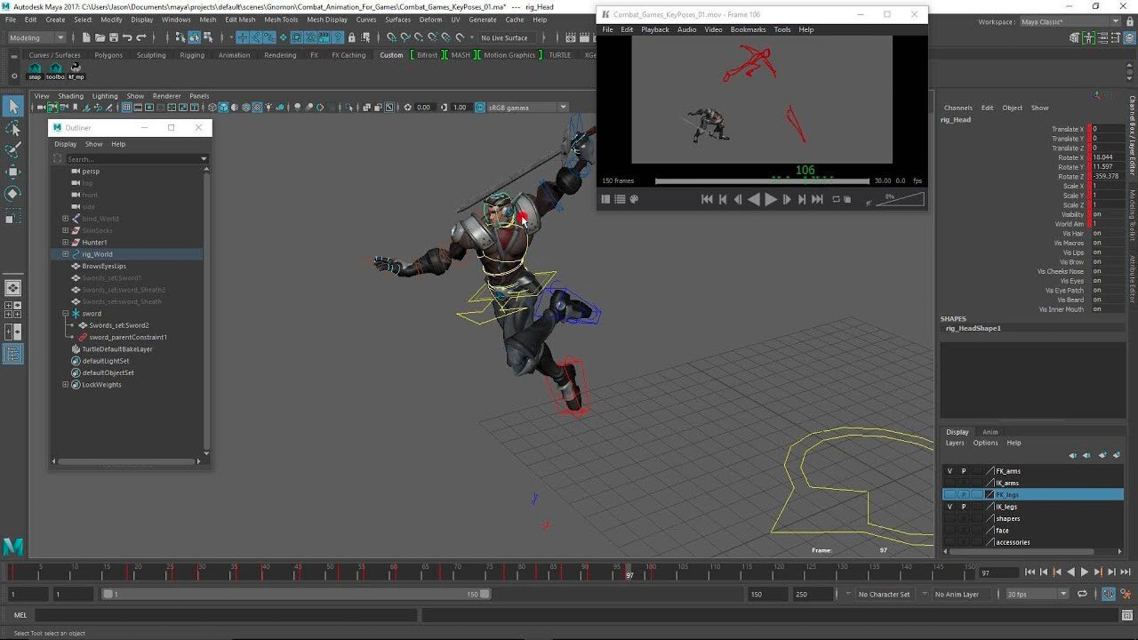The height and width of the screenshot is (640, 1138).
Task: Open the sRGB gamma dropdown in the viewport
Action: [x=562, y=107]
